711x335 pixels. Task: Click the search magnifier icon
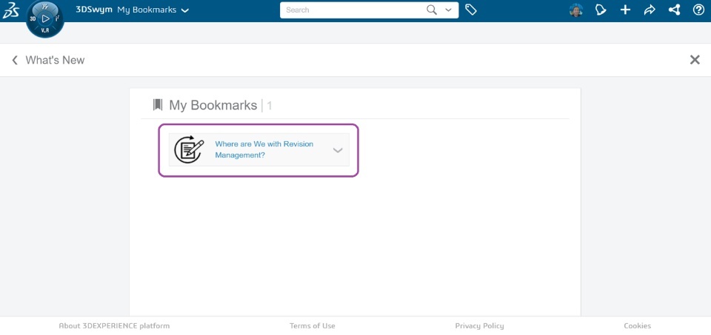[x=432, y=10]
